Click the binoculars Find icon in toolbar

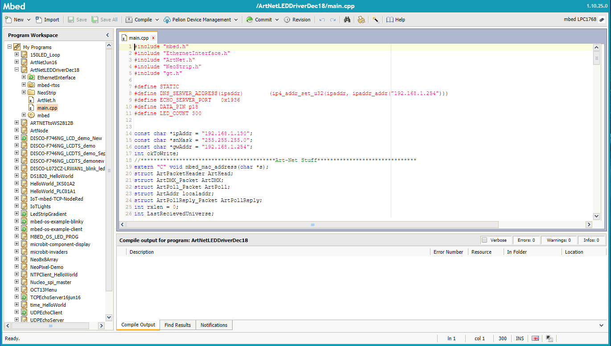pyautogui.click(x=347, y=20)
